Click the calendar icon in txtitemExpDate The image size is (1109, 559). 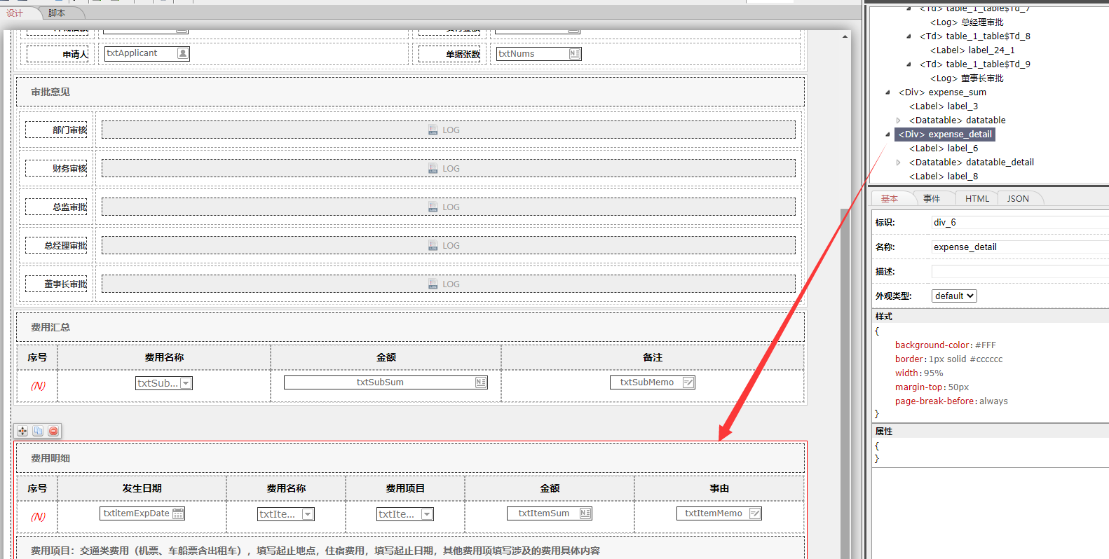tap(178, 513)
